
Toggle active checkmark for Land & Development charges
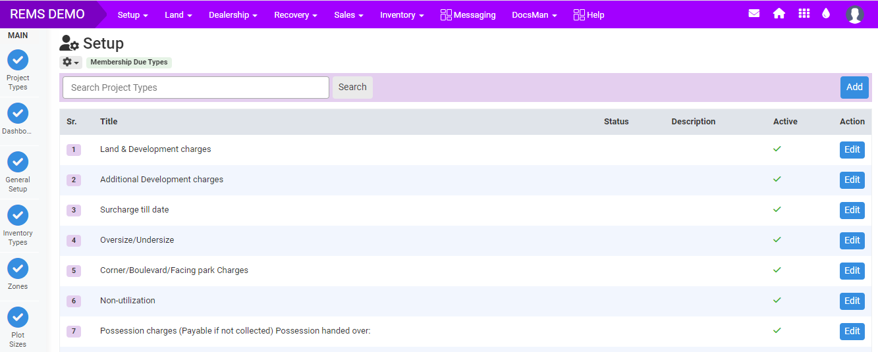[777, 149]
